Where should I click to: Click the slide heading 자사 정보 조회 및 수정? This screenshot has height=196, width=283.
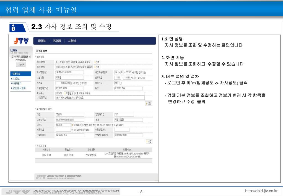click(78, 27)
